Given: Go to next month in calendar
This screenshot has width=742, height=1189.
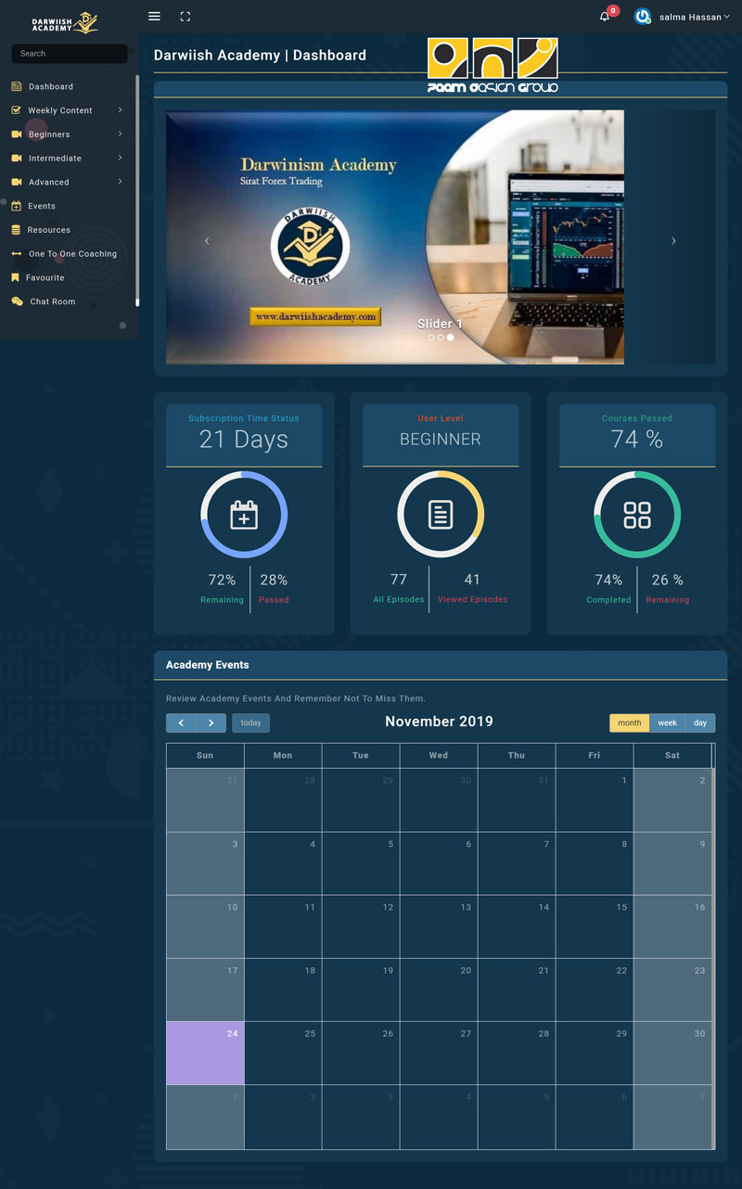Looking at the screenshot, I should coord(211,722).
